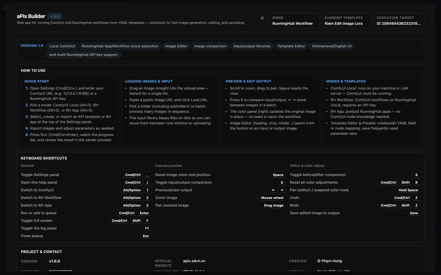This screenshot has height=275, width=441.
Task: Click the MODES & TEMPLATES heading
Action: [346, 81]
